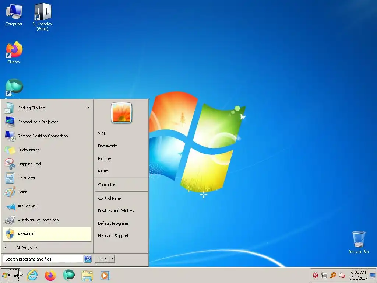Select Sticky Notes entry

47,150
